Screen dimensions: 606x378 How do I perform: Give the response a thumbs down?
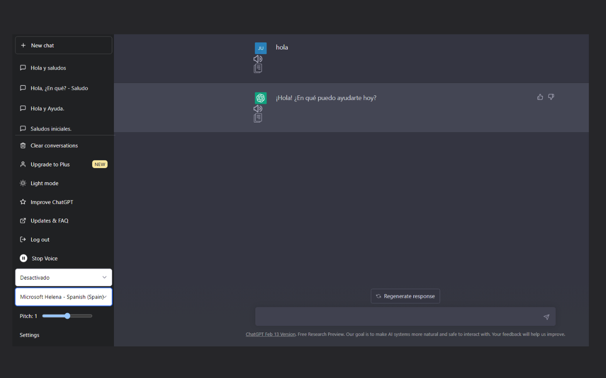tap(551, 97)
